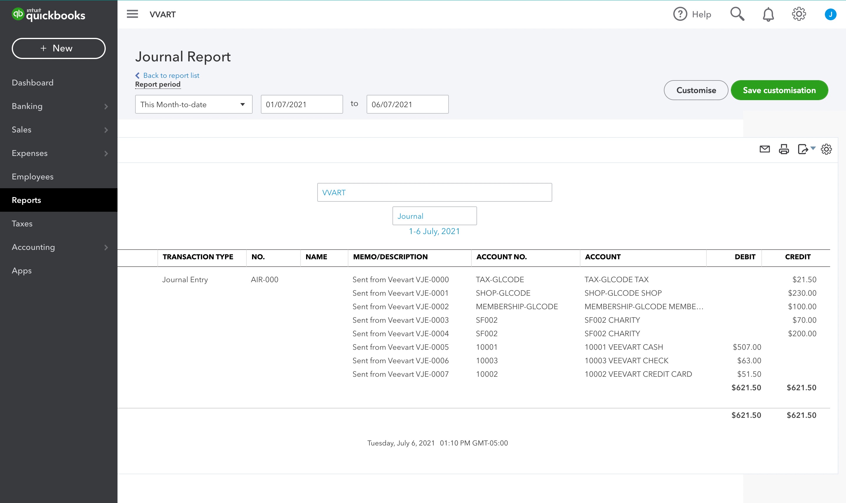
Task: Click the start date field 01/07/2021
Action: [x=301, y=104]
